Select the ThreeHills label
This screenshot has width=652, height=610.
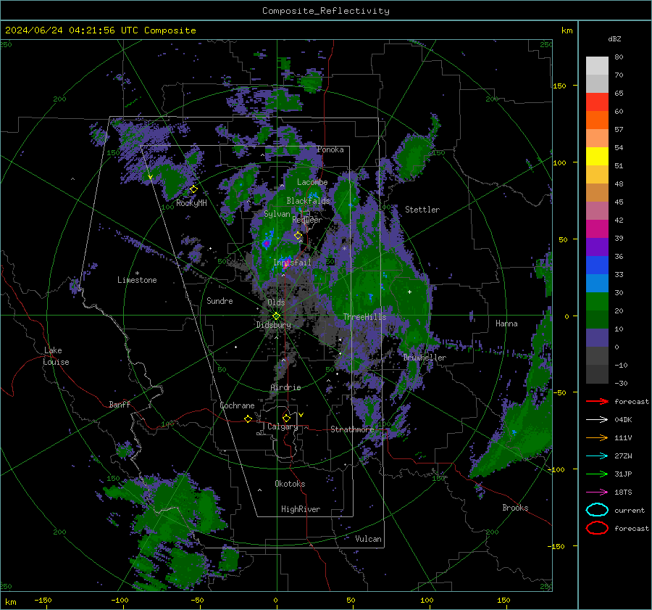364,317
